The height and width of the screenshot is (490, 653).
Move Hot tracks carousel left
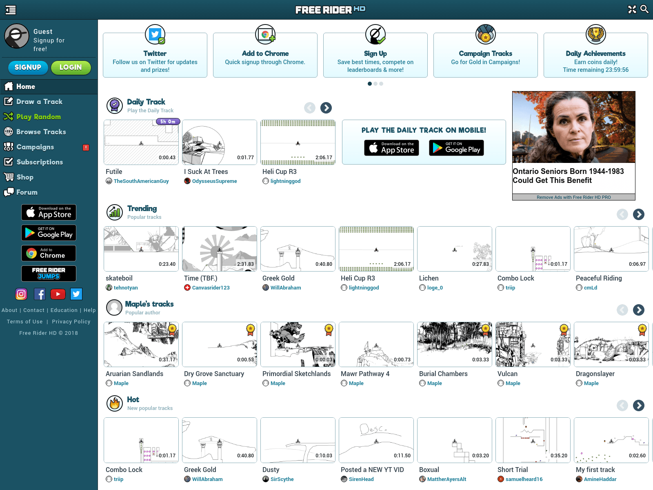tap(622, 405)
